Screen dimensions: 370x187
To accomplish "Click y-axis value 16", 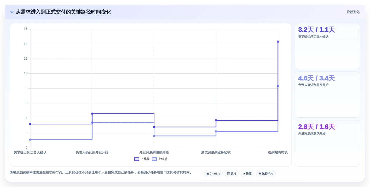I will tap(26, 29).
